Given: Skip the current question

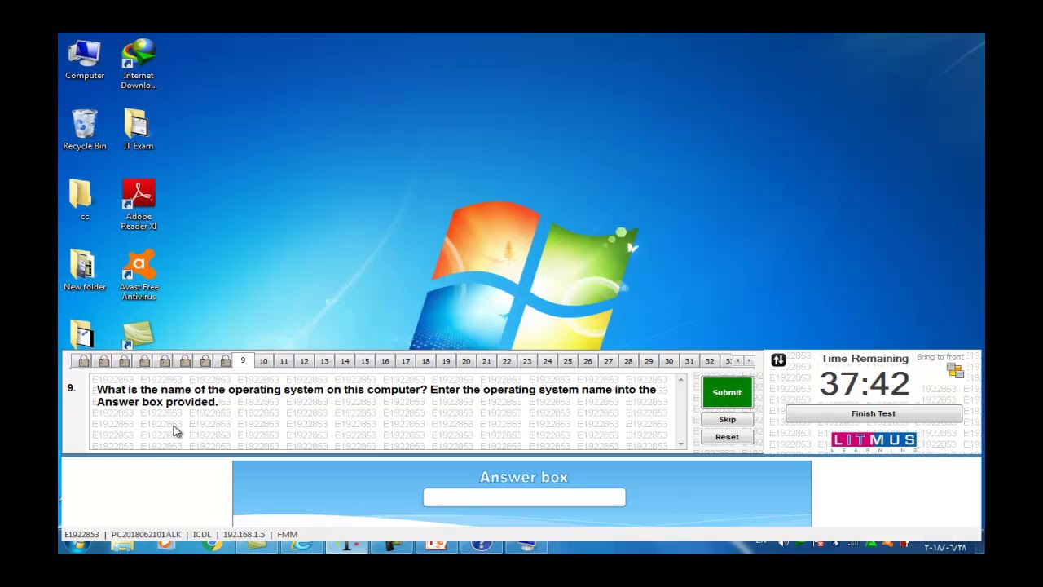Looking at the screenshot, I should pos(727,419).
